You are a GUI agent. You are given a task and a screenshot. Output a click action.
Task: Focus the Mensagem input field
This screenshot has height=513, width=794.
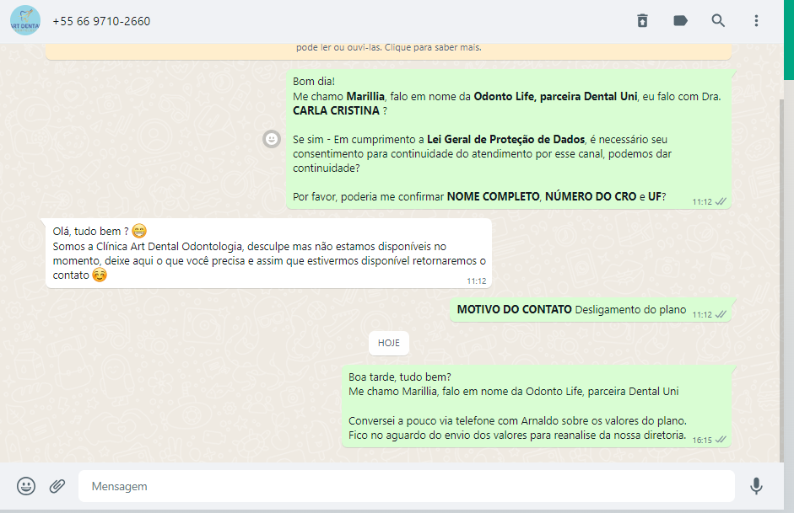point(406,486)
